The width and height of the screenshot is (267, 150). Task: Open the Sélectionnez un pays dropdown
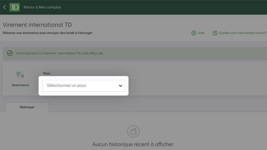point(84,86)
